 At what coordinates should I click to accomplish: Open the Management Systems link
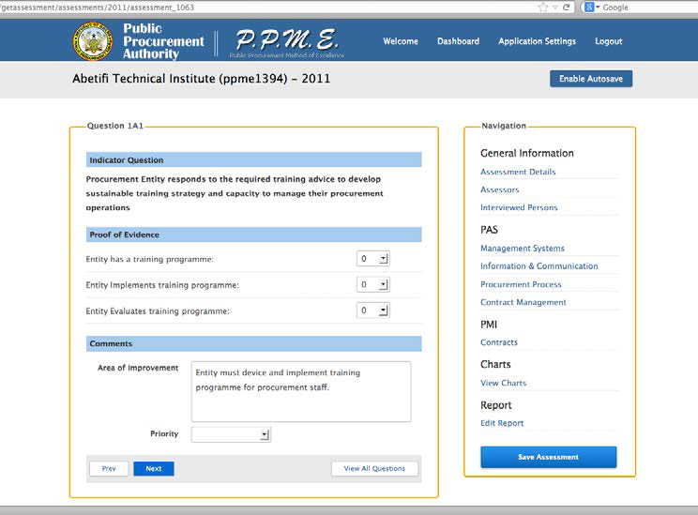[x=523, y=249]
